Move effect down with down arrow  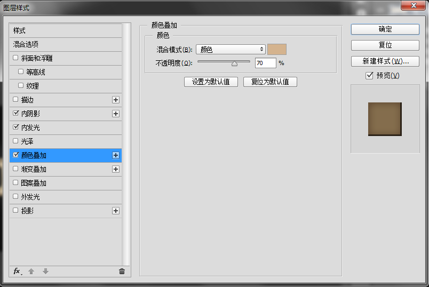[x=45, y=271]
